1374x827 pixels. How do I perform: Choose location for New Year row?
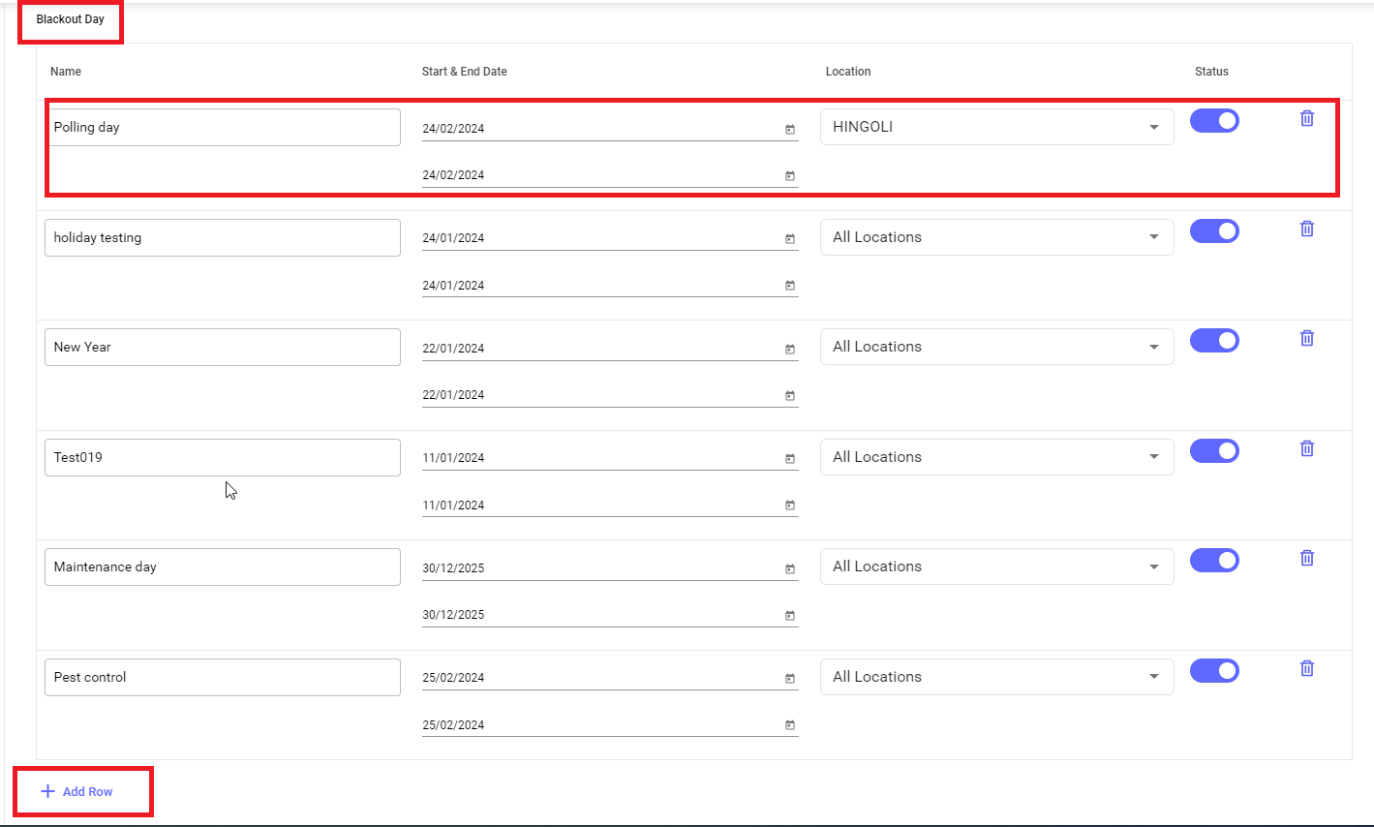996,347
